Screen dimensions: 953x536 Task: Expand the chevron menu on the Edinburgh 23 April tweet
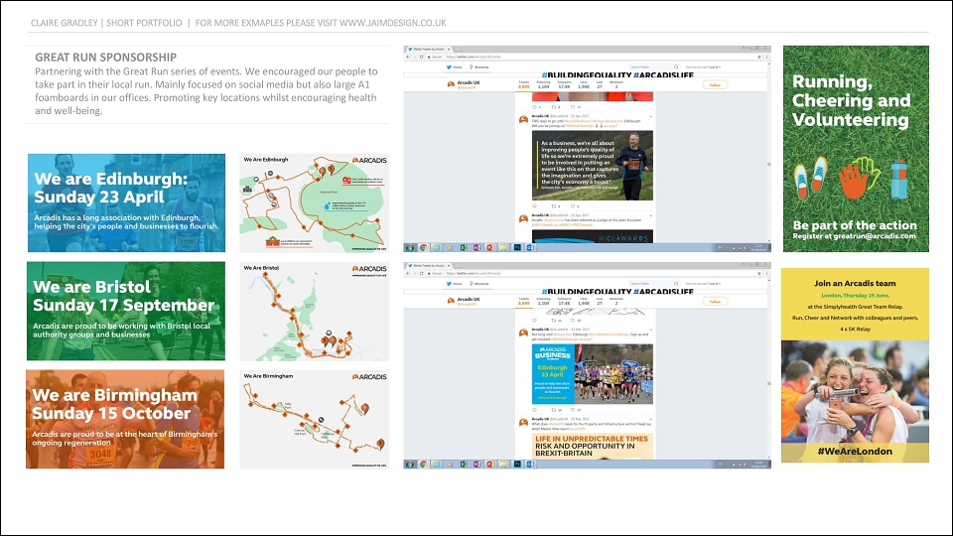[651, 330]
